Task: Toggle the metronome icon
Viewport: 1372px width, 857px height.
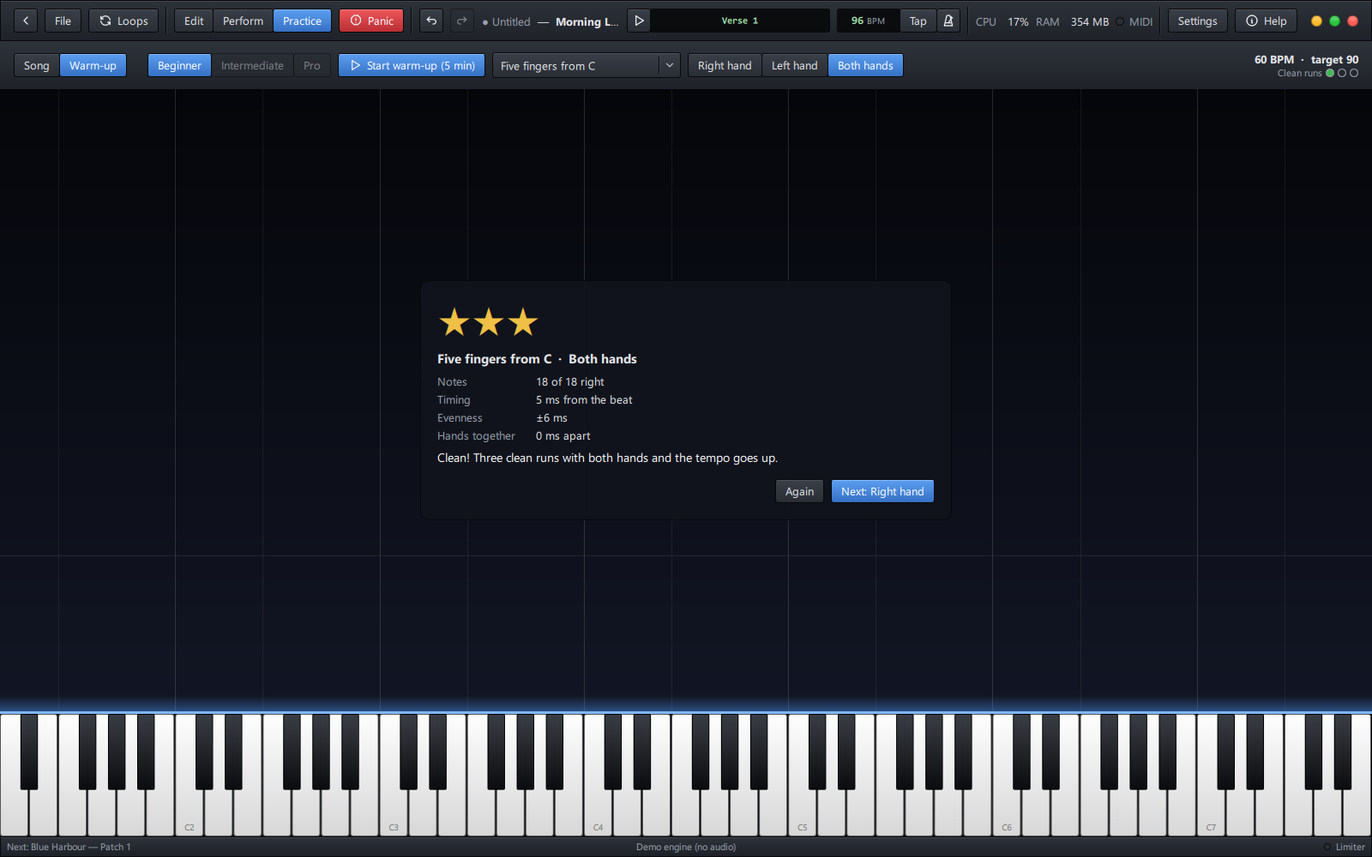Action: coord(948,21)
